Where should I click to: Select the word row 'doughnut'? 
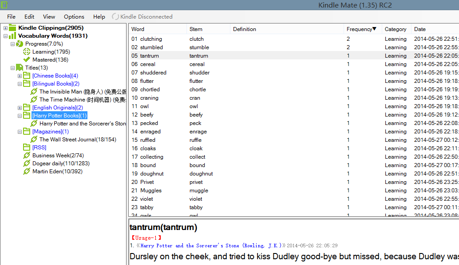[x=294, y=174]
